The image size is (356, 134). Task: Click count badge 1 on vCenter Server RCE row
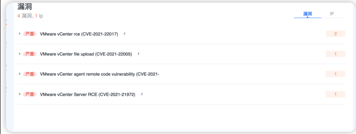click(x=335, y=94)
